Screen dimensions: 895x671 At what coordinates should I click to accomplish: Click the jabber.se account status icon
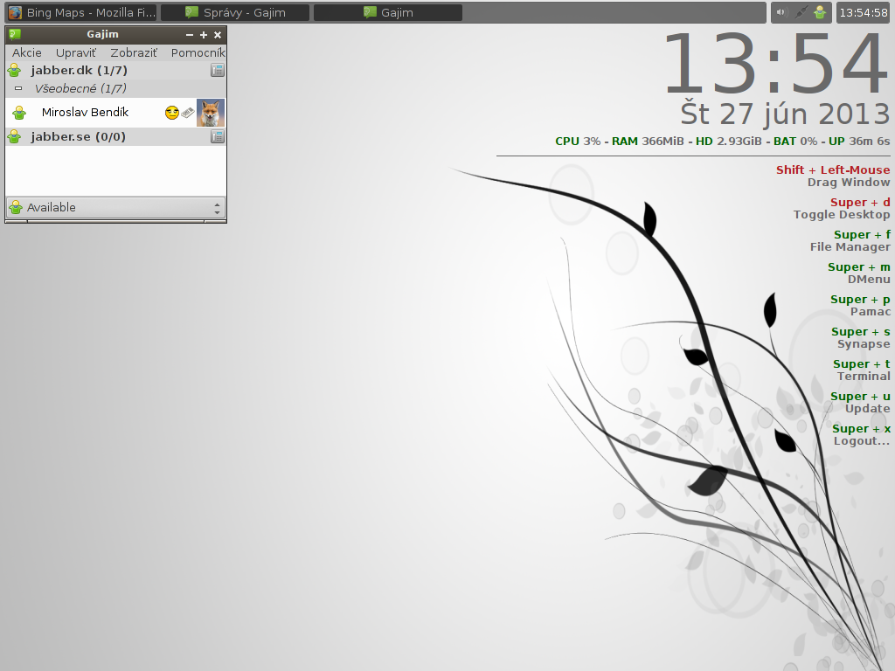[x=14, y=136]
